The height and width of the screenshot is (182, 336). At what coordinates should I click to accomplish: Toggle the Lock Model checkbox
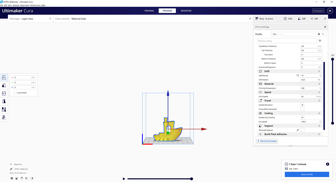15,93
